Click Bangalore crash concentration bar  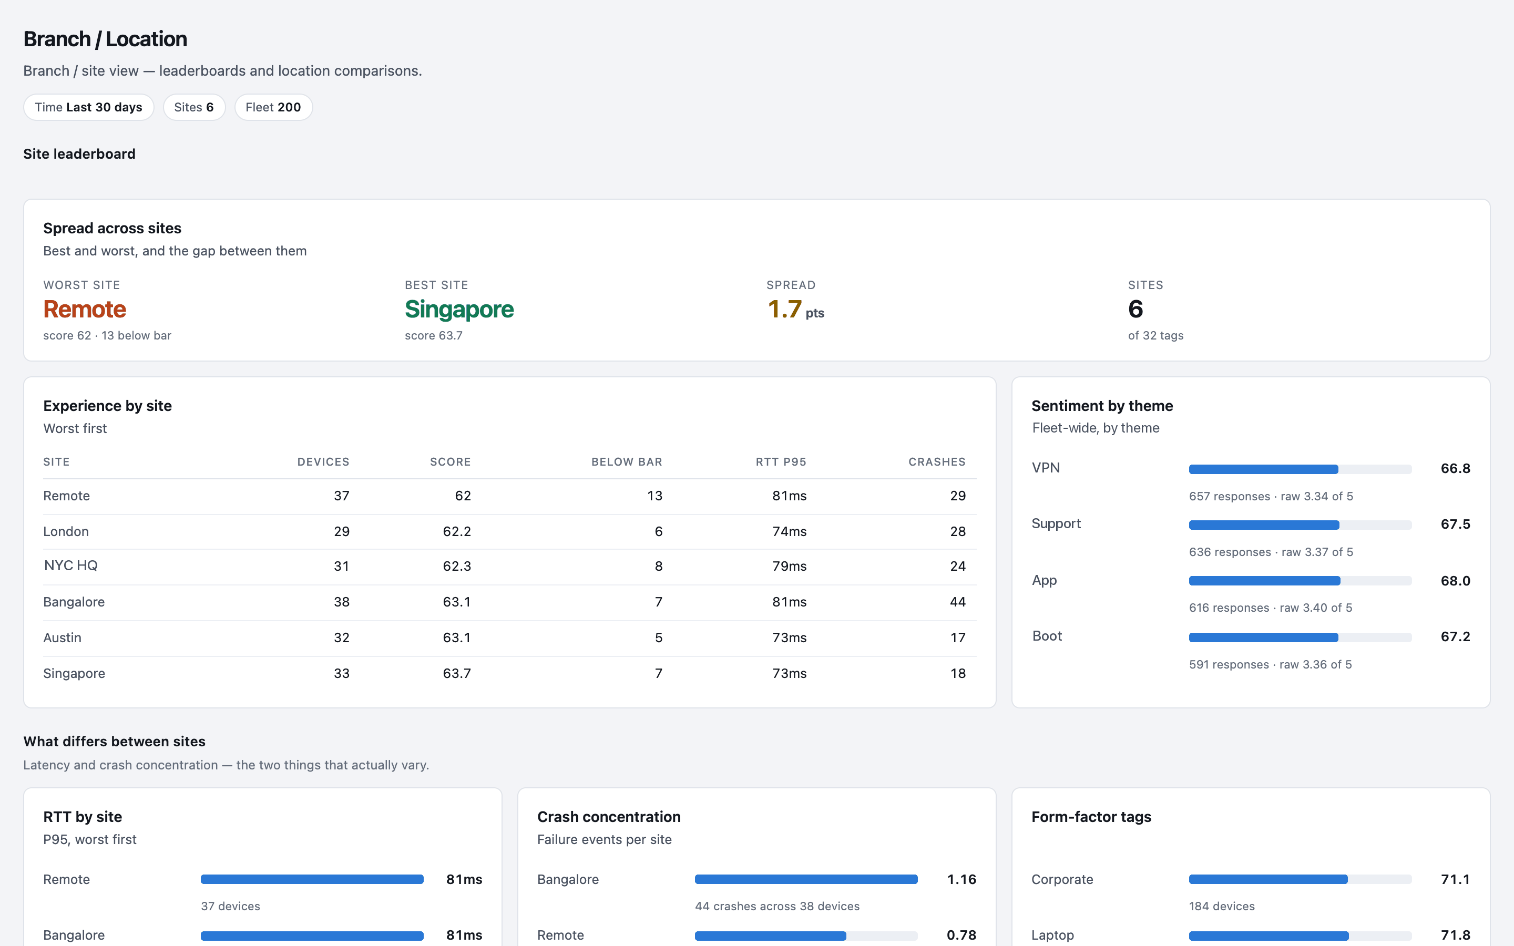pyautogui.click(x=806, y=880)
